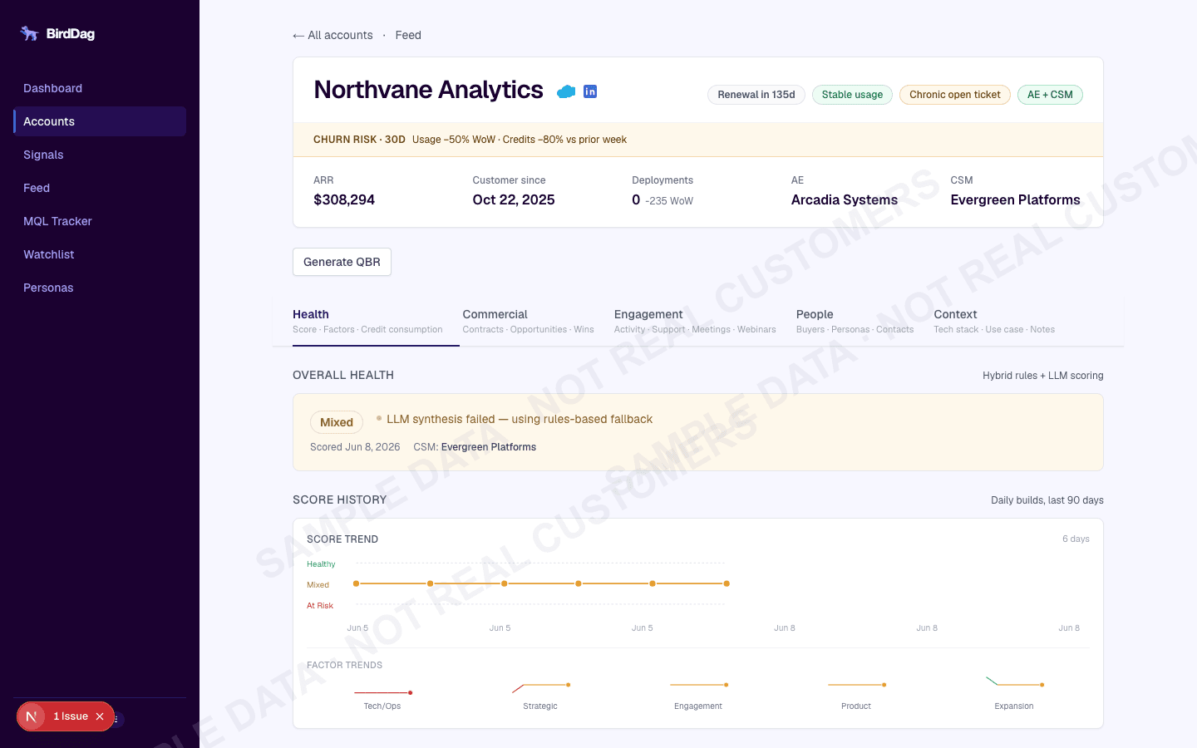Click the Tech/Ops factor trend sparkline
This screenshot has height=748, width=1197.
pyautogui.click(x=382, y=691)
